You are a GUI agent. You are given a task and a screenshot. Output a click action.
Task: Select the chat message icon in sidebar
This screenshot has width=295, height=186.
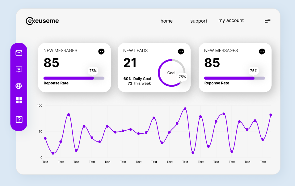[19, 69]
